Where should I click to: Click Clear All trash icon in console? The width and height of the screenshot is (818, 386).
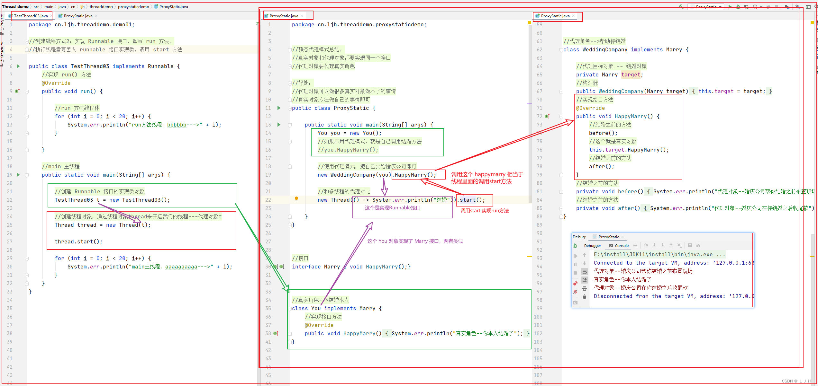click(x=585, y=297)
